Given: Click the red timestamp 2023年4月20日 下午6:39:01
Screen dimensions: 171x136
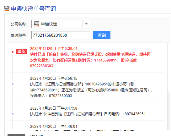Looking at the screenshot, I should (54, 49).
